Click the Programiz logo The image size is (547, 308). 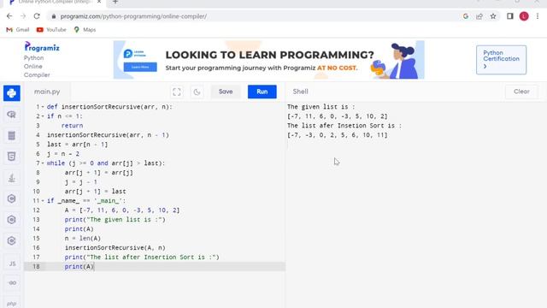[x=42, y=47]
